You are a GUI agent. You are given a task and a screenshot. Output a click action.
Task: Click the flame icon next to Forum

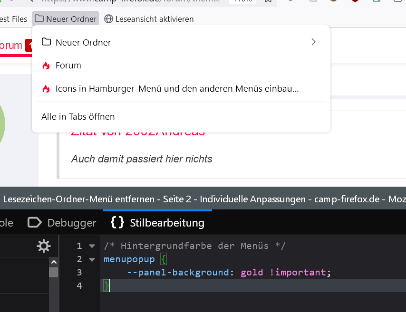(x=46, y=66)
